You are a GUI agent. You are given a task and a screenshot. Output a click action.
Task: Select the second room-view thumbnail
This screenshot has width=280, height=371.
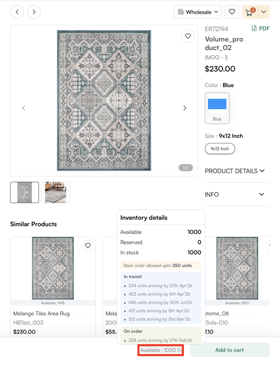point(56,192)
